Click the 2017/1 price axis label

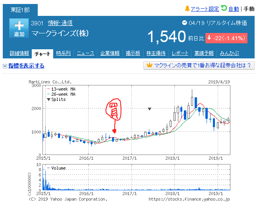(129, 158)
